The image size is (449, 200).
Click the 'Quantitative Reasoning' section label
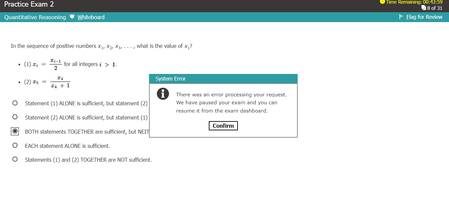coord(35,17)
